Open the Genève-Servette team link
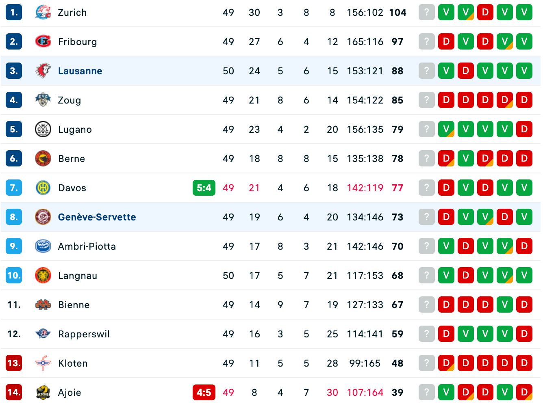 coord(97,217)
